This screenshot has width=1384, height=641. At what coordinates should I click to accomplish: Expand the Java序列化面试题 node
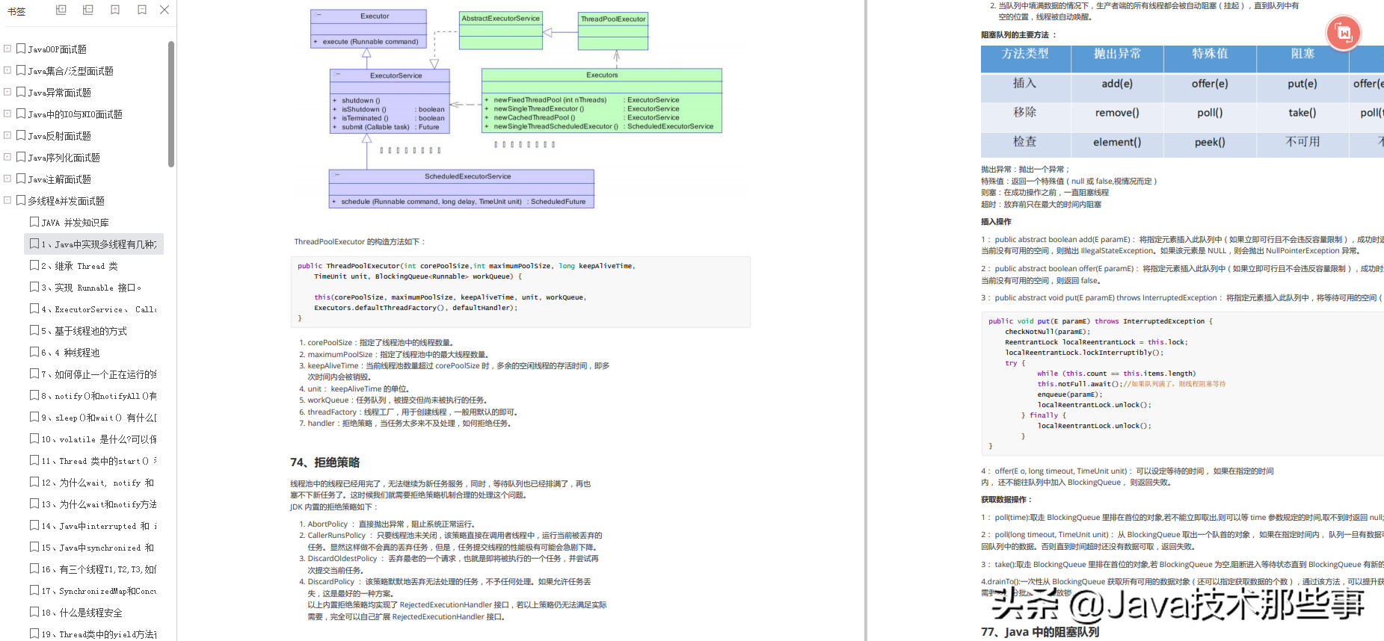coord(7,157)
